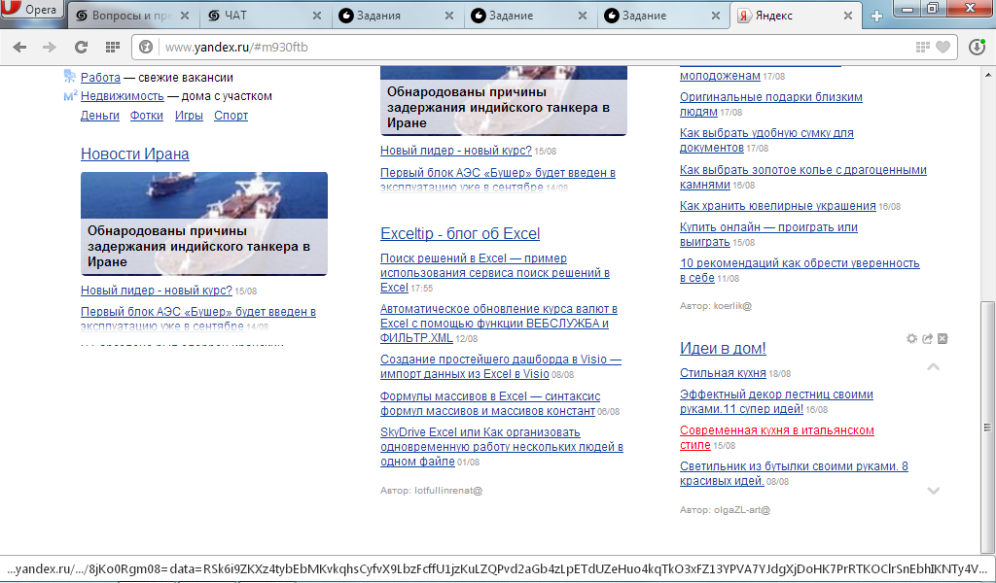The height and width of the screenshot is (583, 996).
Task: Switch to the second Задание tab
Action: [x=531, y=16]
